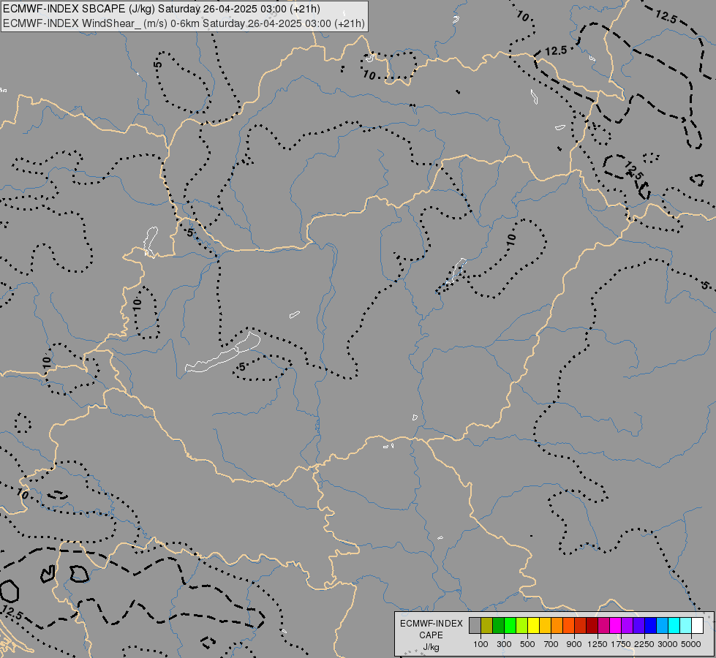The width and height of the screenshot is (716, 658).
Task: Select the light blue swatch left of the 3000 tick
Action: (x=662, y=625)
